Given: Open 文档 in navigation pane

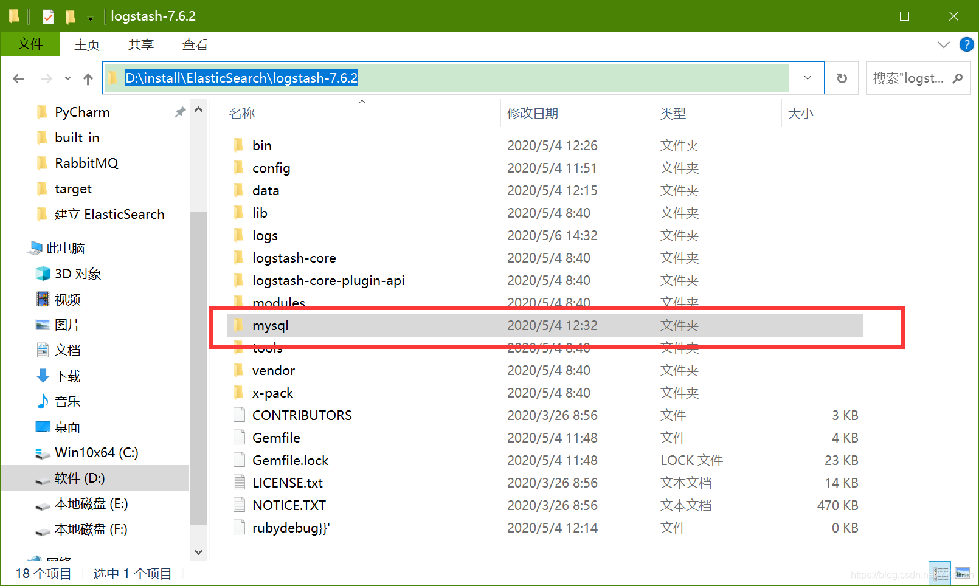Looking at the screenshot, I should click(x=67, y=350).
